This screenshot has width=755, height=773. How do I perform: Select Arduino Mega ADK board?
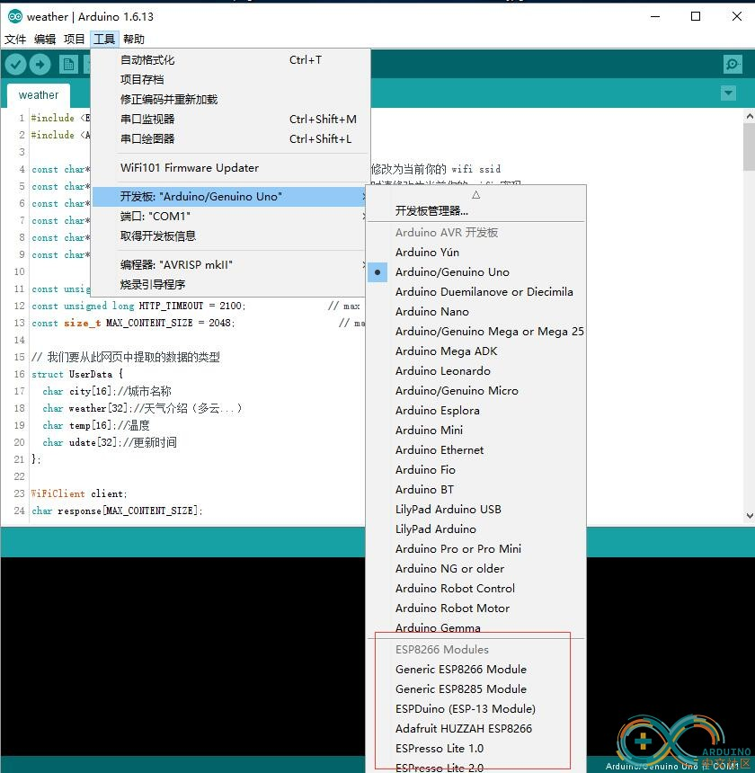[476, 351]
